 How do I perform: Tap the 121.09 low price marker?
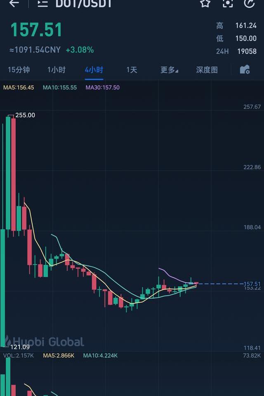point(20,347)
